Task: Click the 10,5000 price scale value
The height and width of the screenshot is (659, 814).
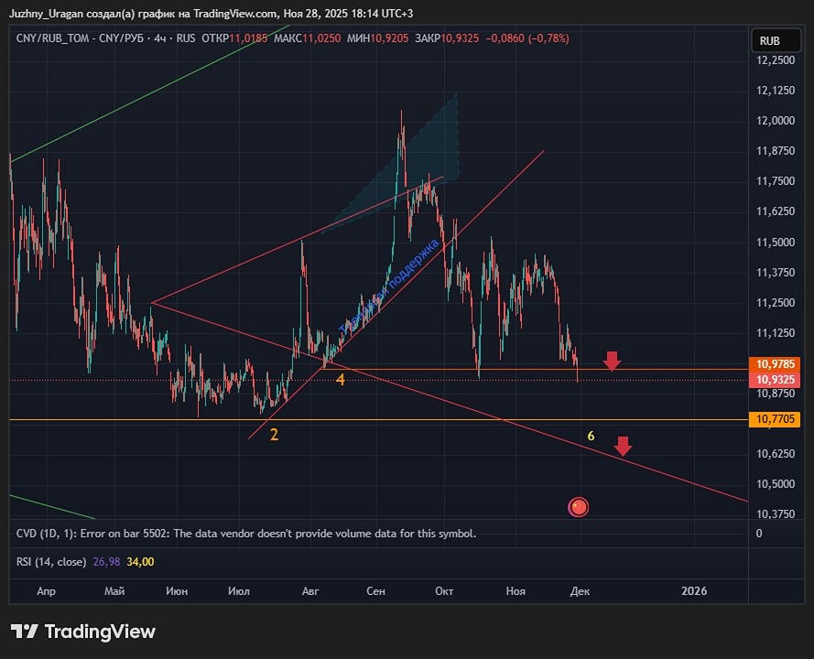Action: [776, 483]
